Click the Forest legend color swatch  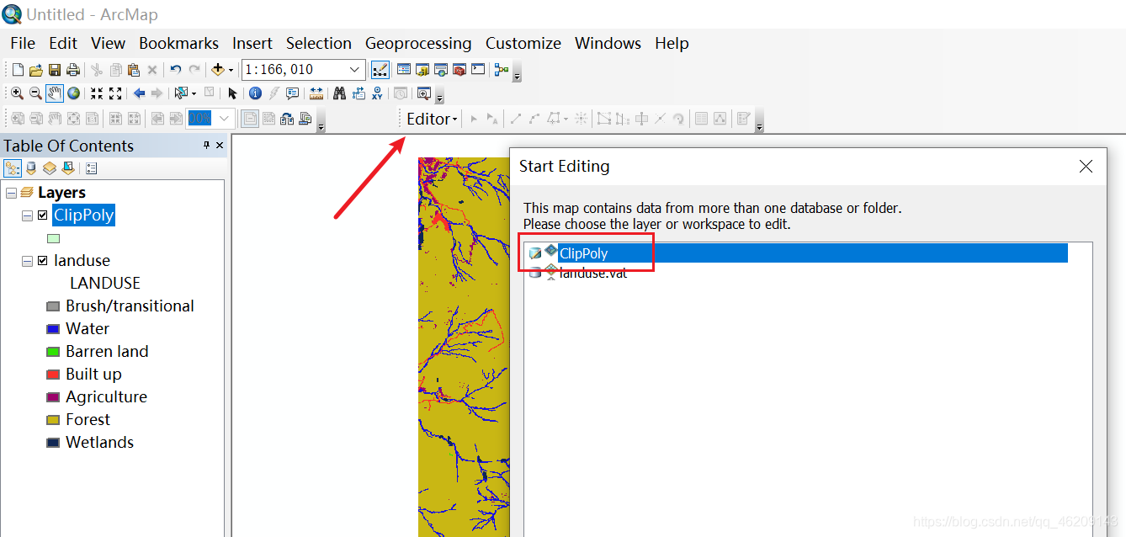(53, 420)
